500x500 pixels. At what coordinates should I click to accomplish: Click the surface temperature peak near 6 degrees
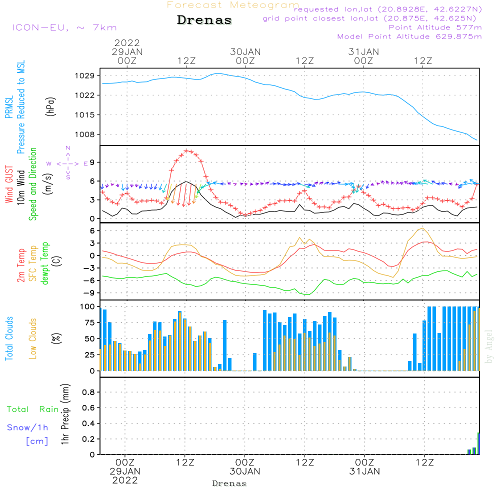[x=423, y=228]
